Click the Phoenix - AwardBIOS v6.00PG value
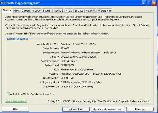Image resolution: width=158 pixels, height=113 pixels. [x=77, y=69]
